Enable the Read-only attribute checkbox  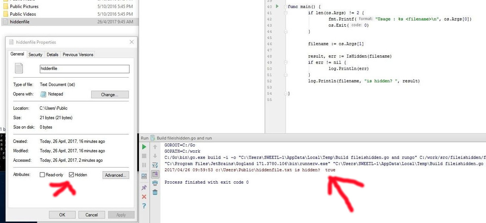coord(42,175)
